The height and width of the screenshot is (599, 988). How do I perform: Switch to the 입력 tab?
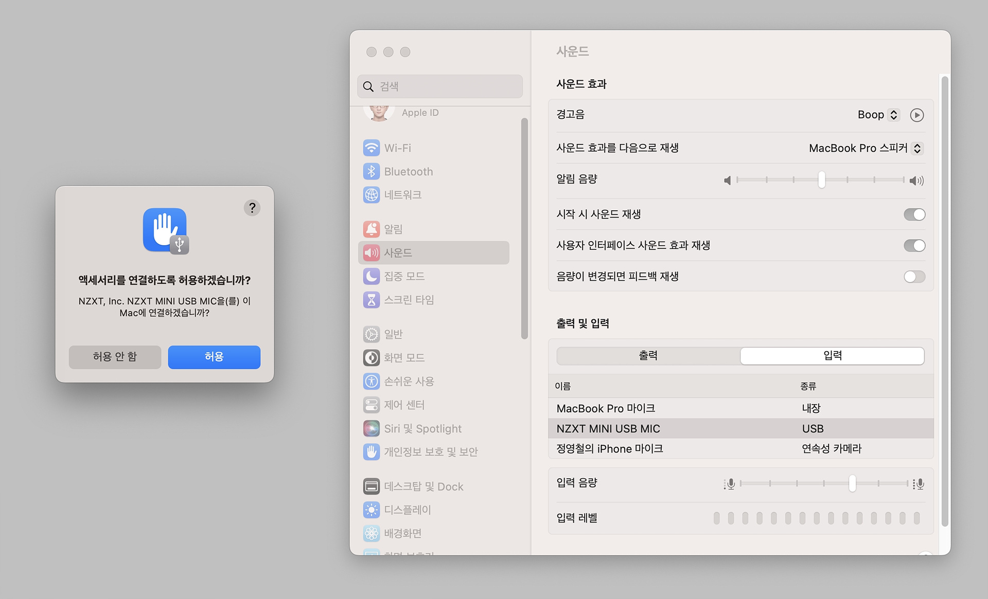pyautogui.click(x=832, y=356)
